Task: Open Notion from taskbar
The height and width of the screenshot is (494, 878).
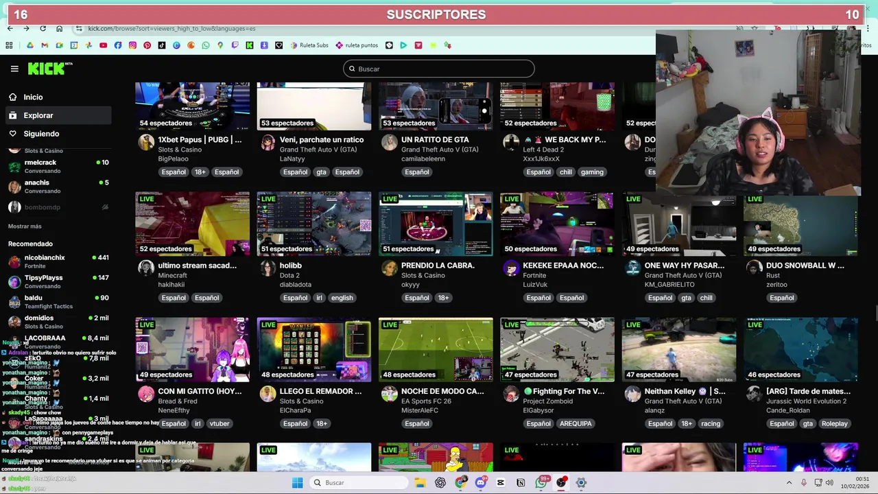Action: [x=521, y=482]
